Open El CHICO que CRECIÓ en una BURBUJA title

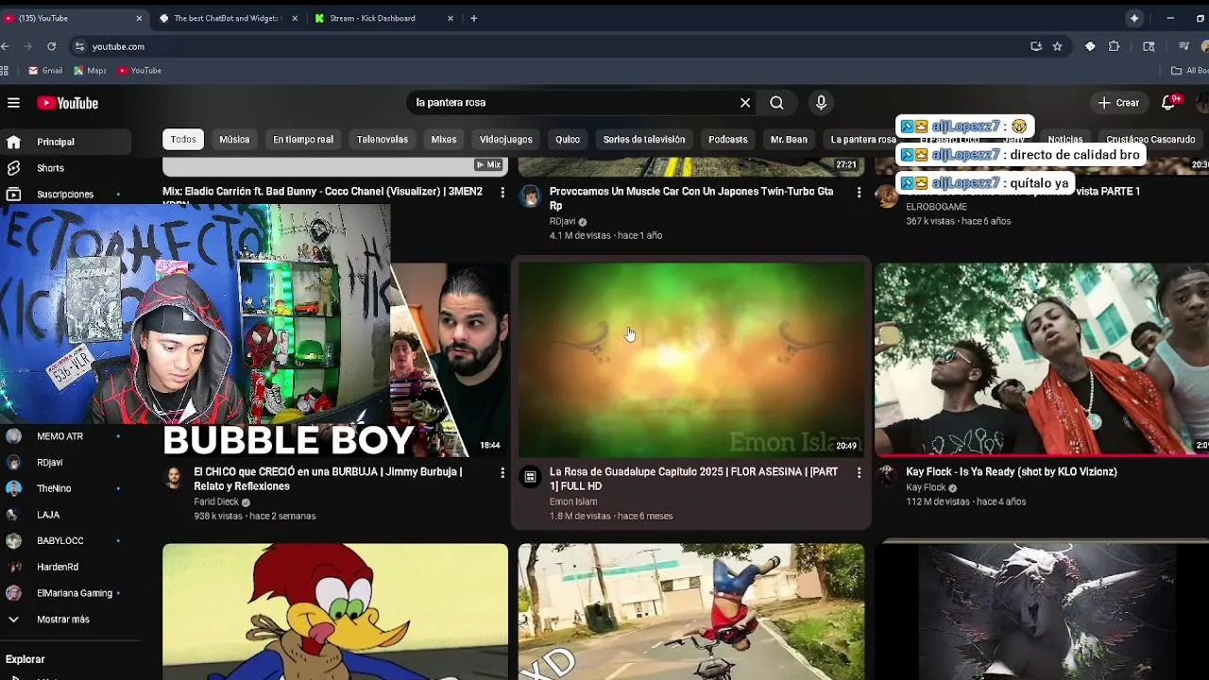tap(328, 479)
